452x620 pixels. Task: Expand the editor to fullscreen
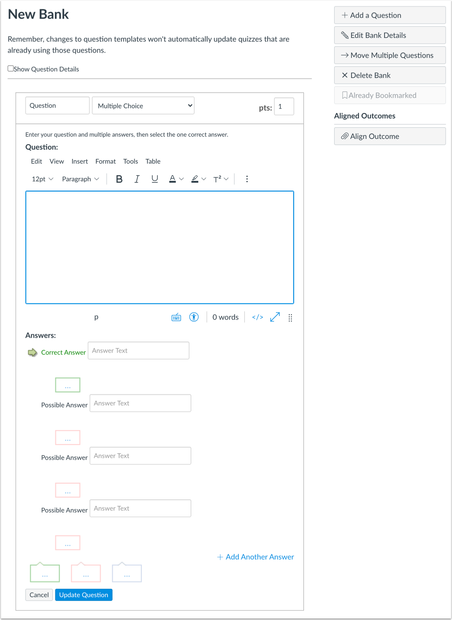coord(275,317)
